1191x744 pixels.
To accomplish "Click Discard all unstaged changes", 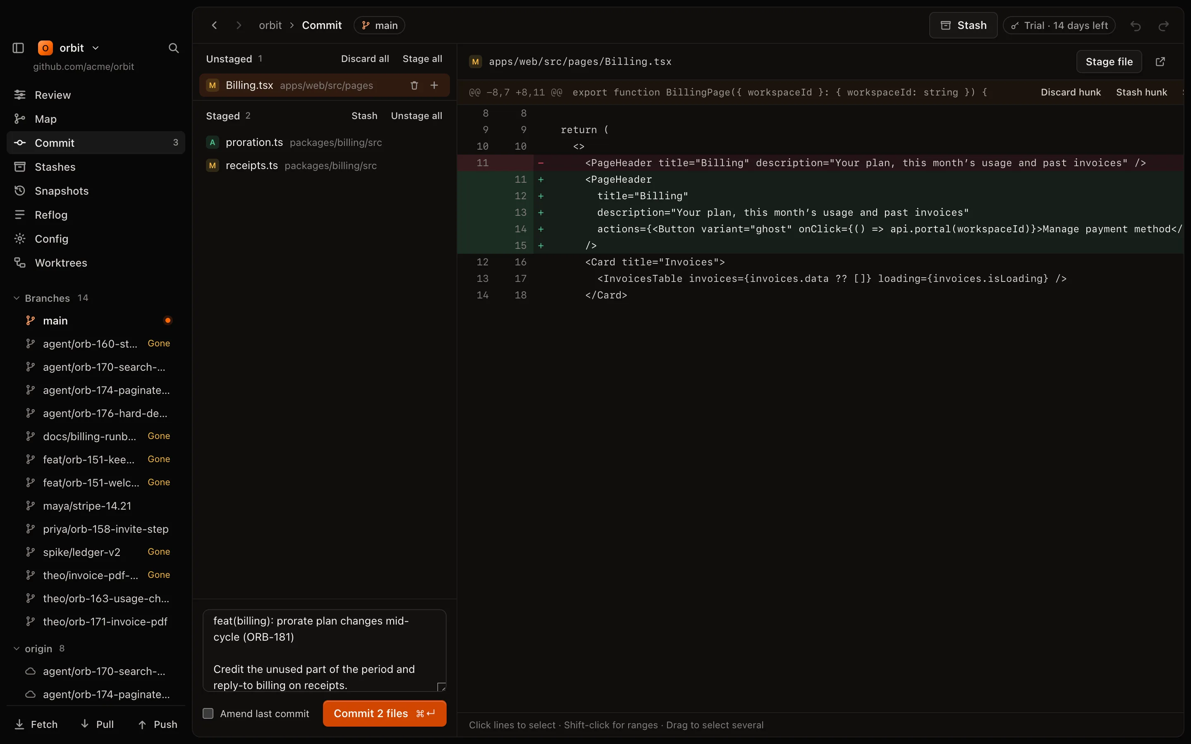I will pos(365,59).
